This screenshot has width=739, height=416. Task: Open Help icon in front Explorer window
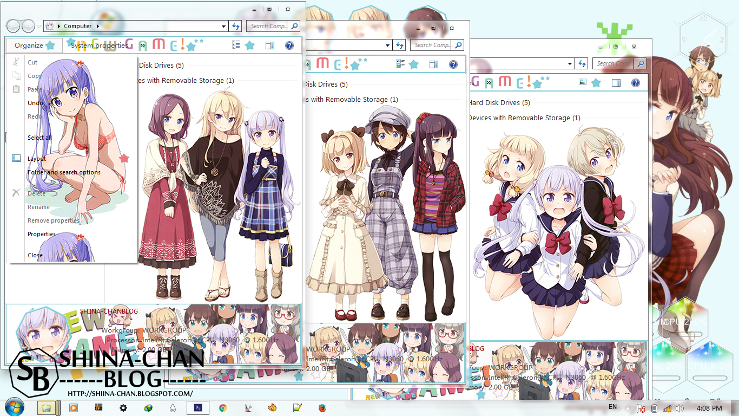click(289, 45)
